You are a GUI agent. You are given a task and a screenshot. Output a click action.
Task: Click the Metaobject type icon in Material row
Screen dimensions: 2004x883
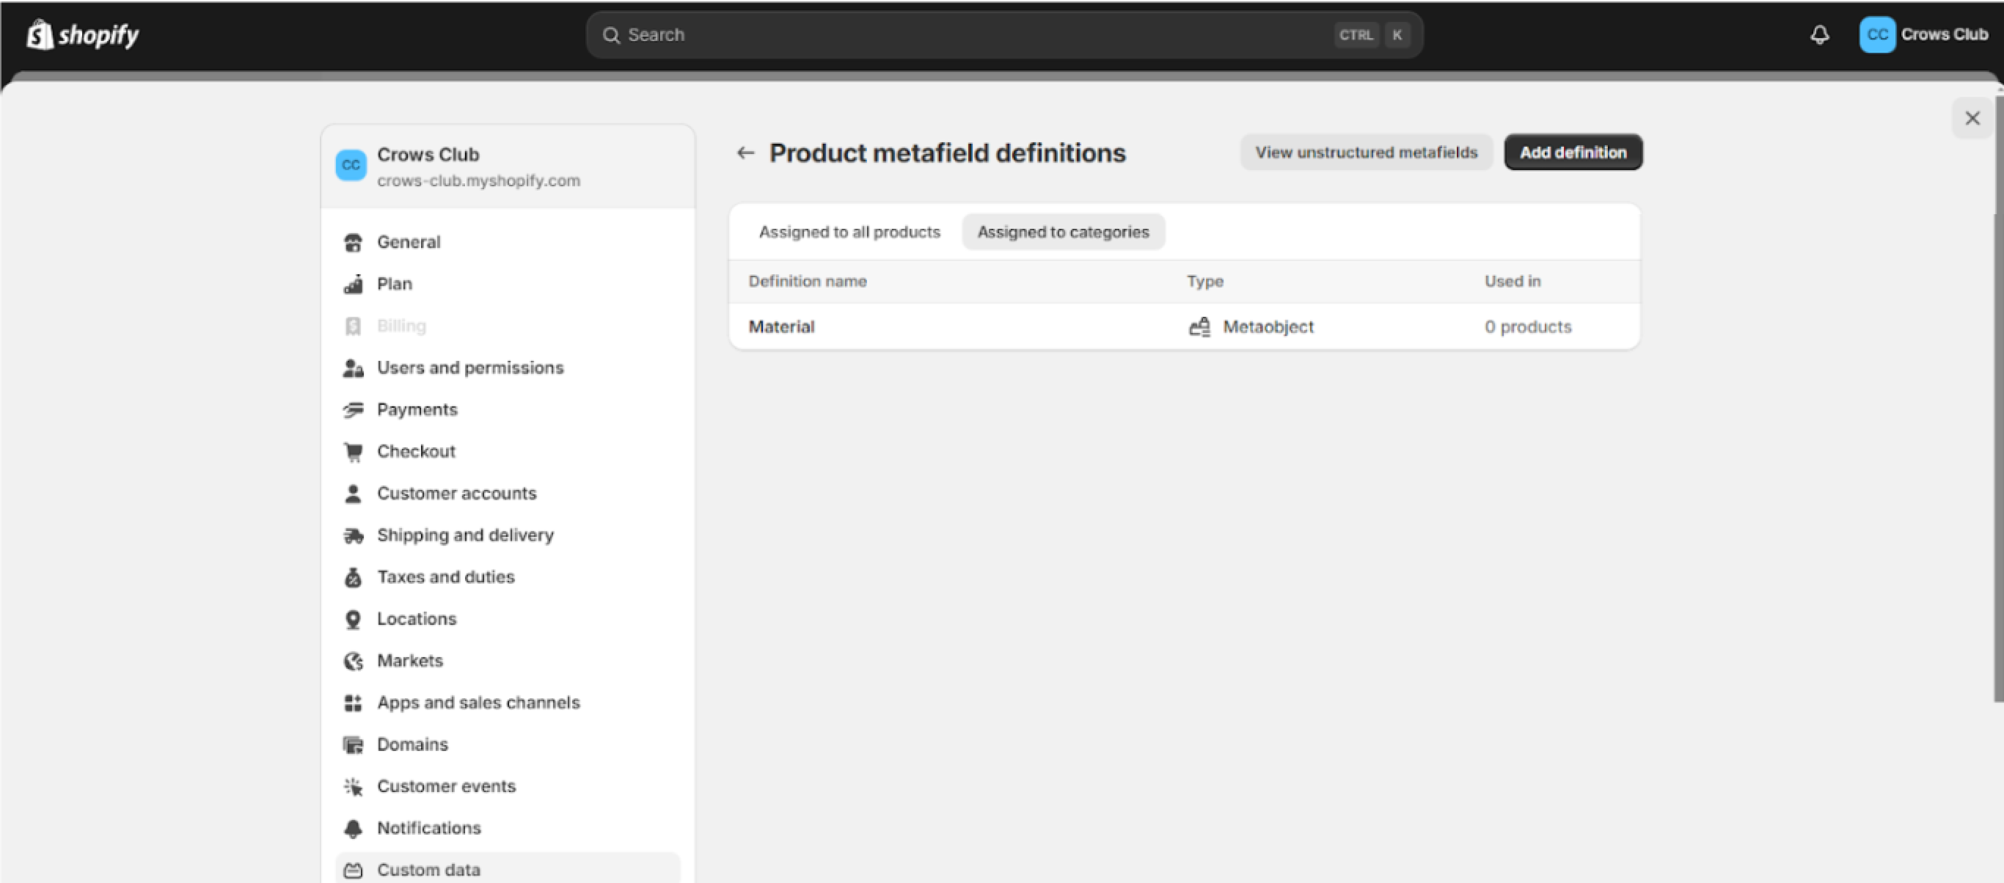(x=1200, y=327)
